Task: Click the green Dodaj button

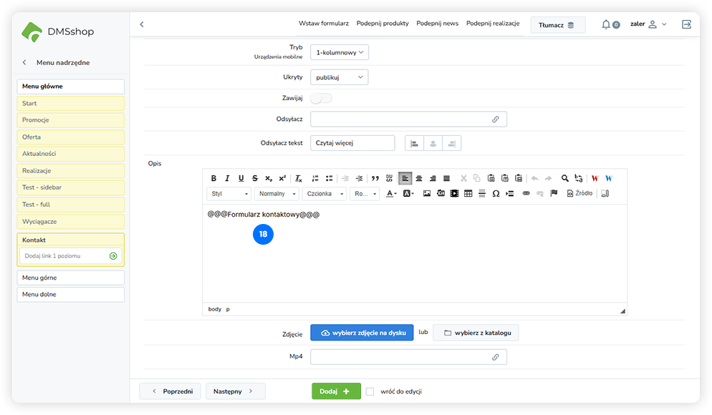Action: [335, 391]
